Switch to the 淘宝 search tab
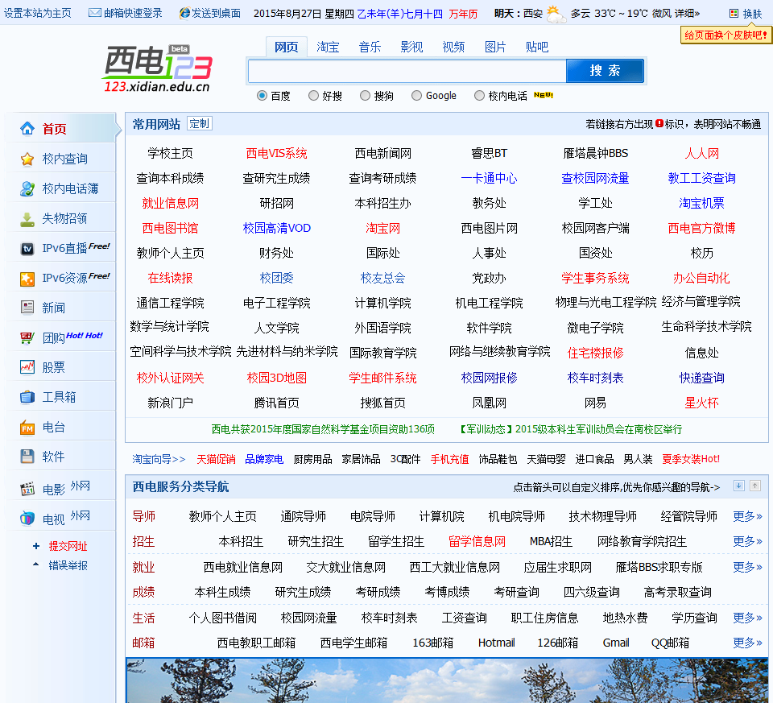Screen dimensions: 773x703 pos(328,47)
